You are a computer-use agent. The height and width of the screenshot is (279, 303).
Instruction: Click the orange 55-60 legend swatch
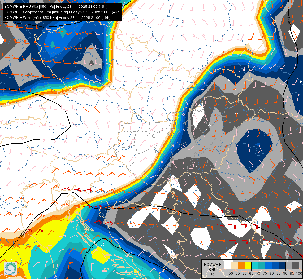tap(241, 265)
